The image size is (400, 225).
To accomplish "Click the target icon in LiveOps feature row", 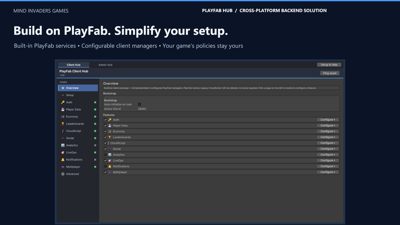I will [110, 161].
